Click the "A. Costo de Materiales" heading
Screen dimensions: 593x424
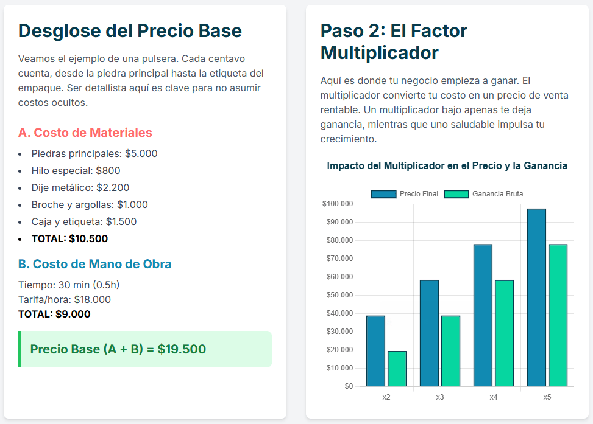pyautogui.click(x=85, y=133)
